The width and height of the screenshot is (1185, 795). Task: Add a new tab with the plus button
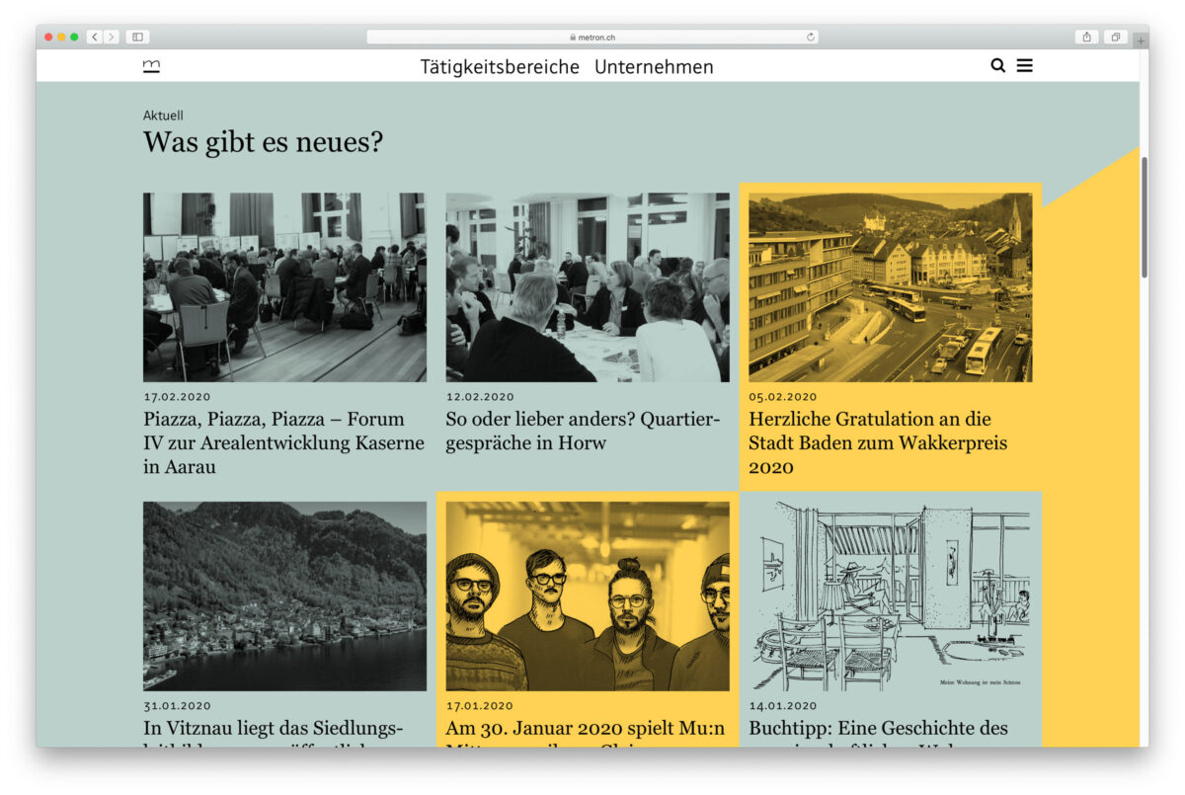(1141, 40)
